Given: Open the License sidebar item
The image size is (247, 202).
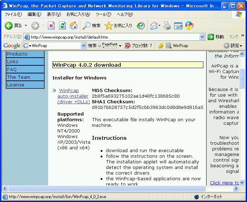Looking at the screenshot, I should point(25,85).
